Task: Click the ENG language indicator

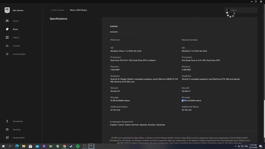Action: point(246,146)
